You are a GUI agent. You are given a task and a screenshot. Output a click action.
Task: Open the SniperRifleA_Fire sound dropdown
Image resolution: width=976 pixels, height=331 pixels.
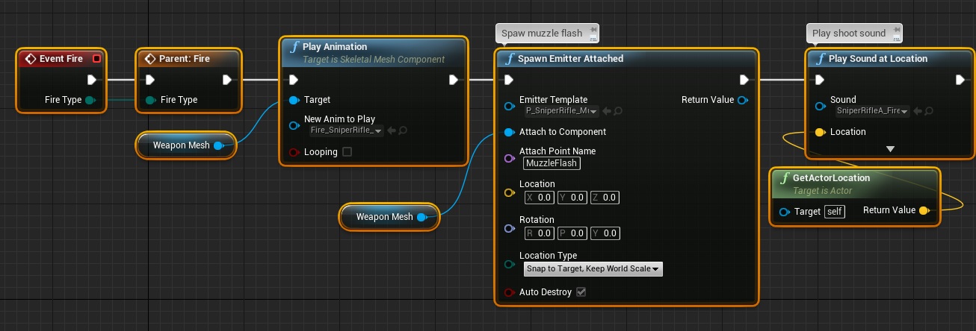[873, 111]
